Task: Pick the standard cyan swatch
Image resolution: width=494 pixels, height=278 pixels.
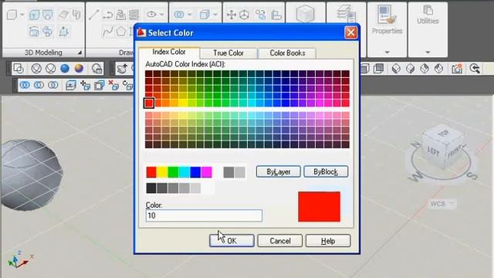Action: [x=184, y=172]
